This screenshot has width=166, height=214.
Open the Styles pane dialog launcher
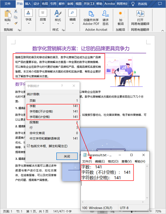63,30
